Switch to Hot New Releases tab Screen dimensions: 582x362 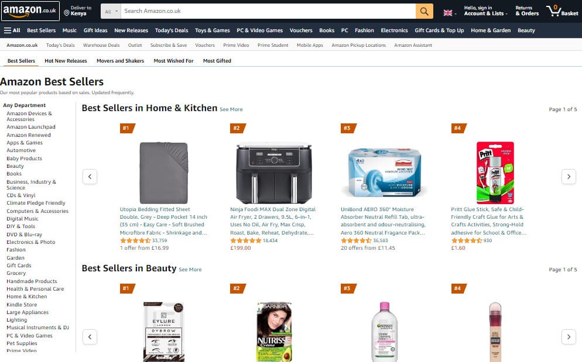66,61
